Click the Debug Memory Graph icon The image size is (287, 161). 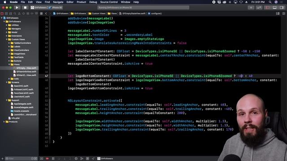pyautogui.click(x=82, y=158)
